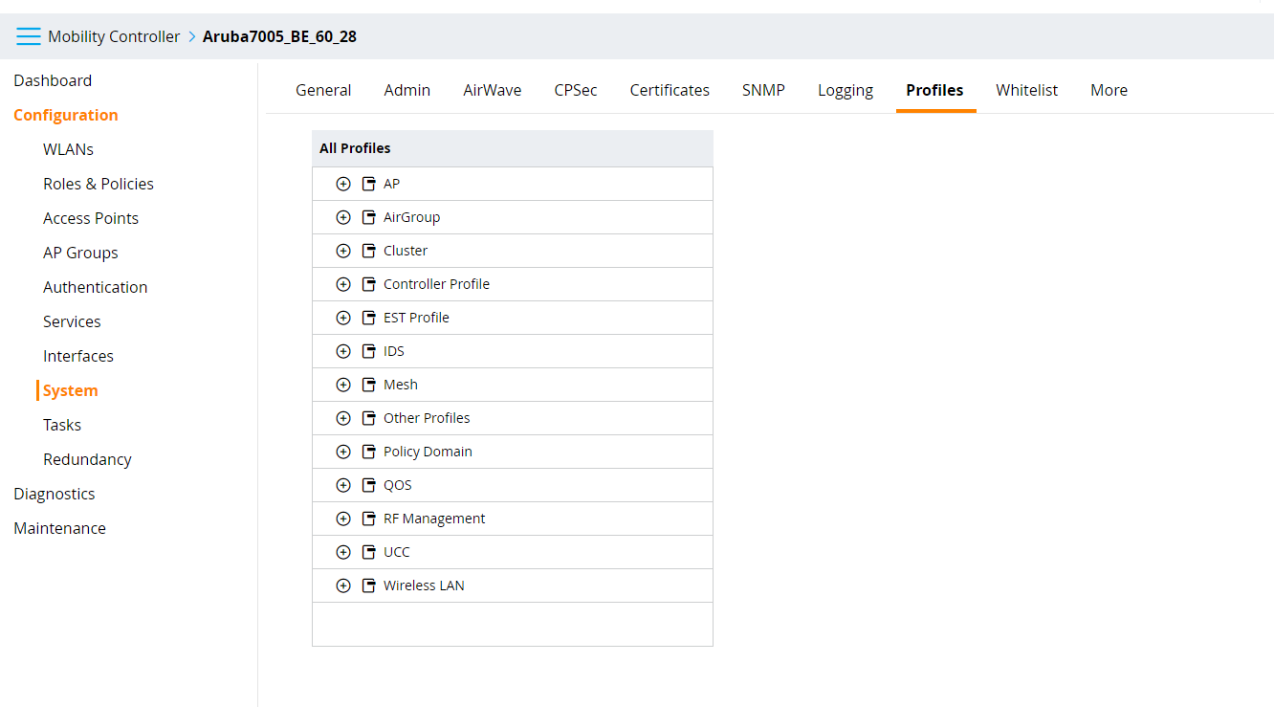Expand the AirGroup profiles node

pyautogui.click(x=343, y=217)
